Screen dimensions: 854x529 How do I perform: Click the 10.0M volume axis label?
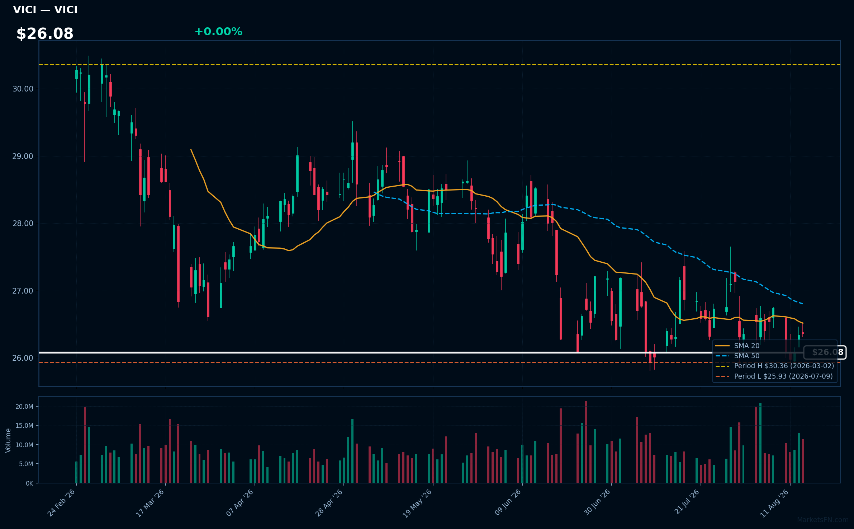(x=24, y=445)
